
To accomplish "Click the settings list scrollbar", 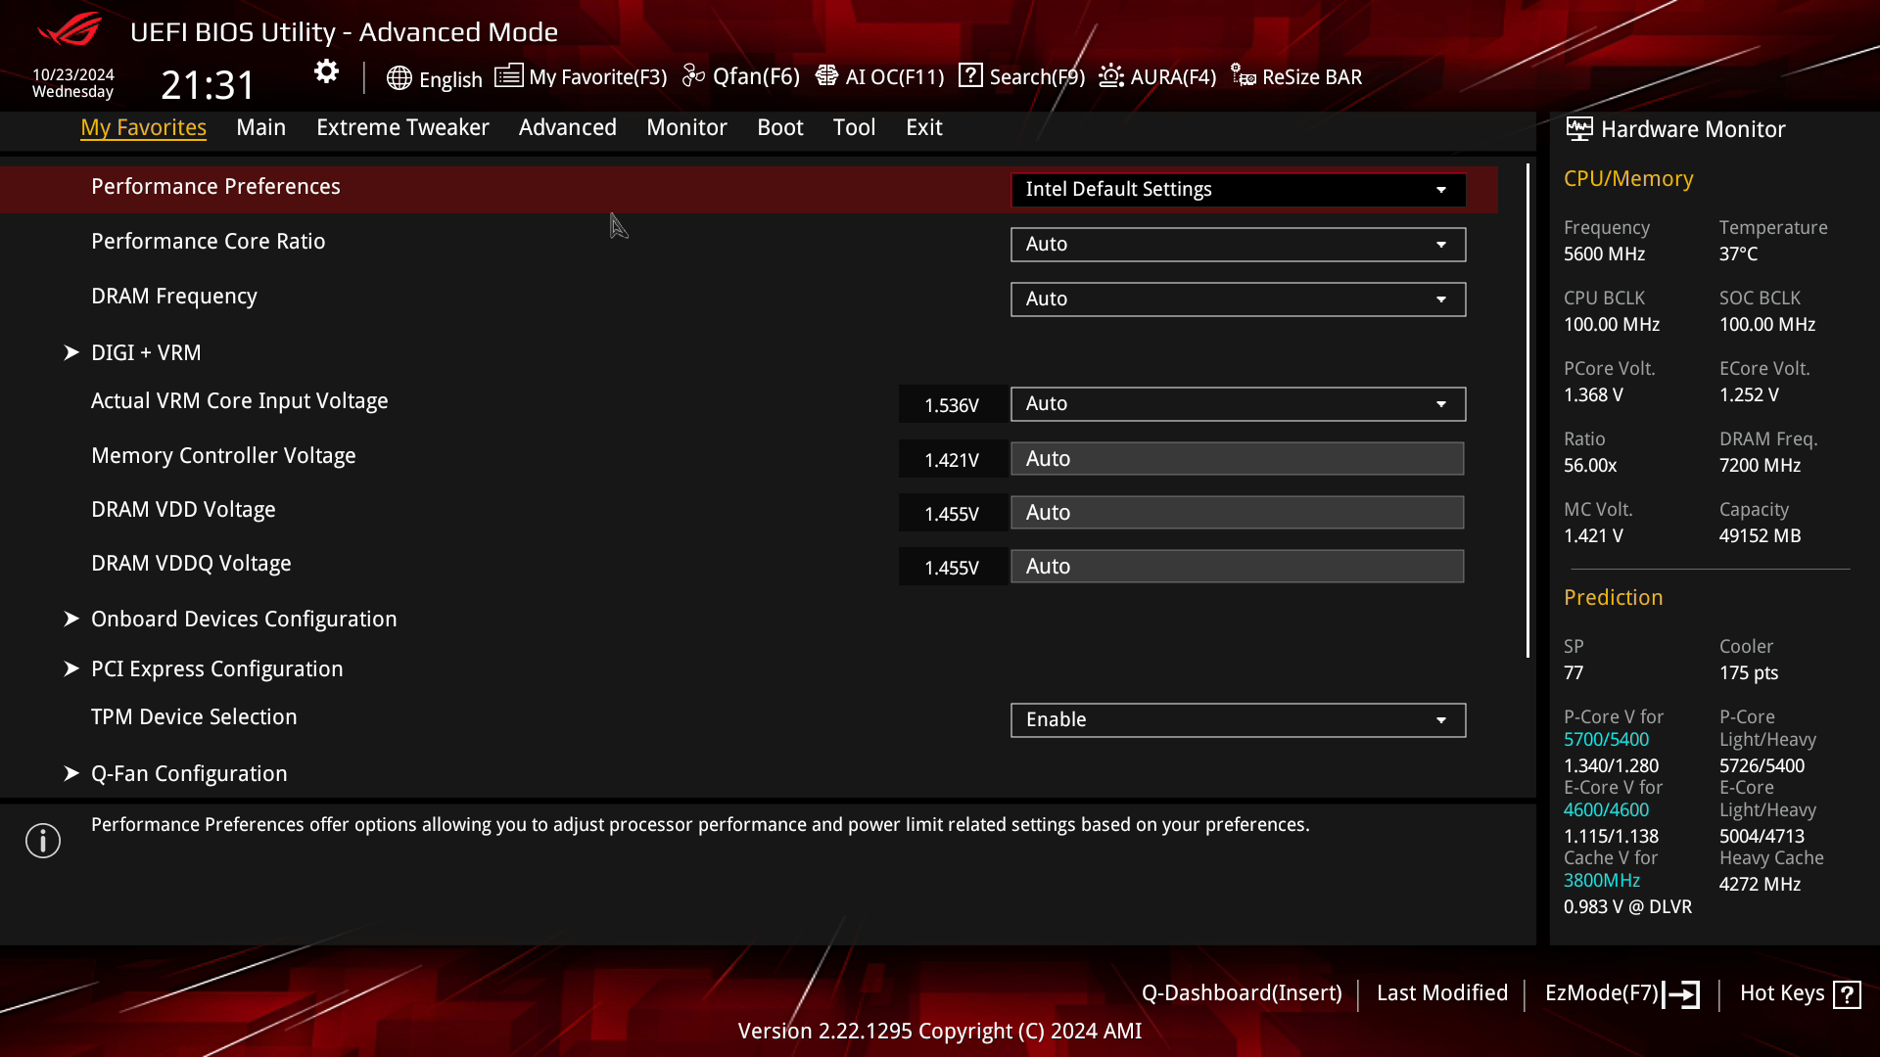I will [1527, 411].
